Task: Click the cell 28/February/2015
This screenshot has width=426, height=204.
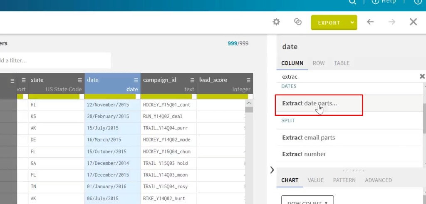Action: (x=112, y=117)
